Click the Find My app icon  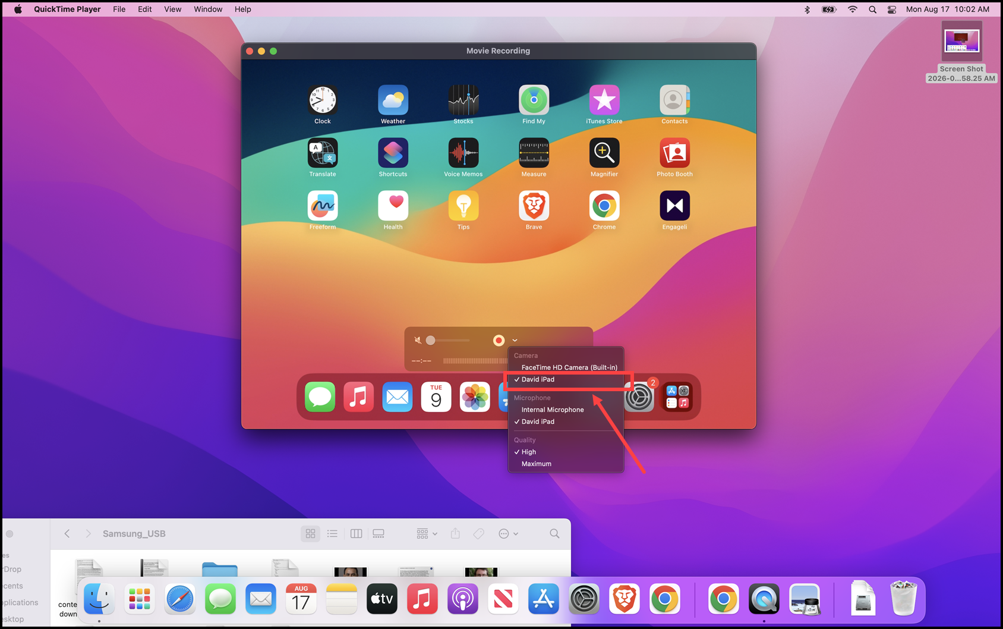click(534, 100)
